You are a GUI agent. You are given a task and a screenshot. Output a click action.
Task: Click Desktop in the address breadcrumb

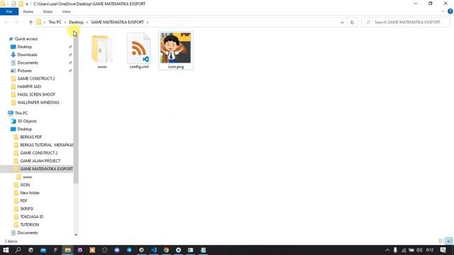tap(76, 22)
